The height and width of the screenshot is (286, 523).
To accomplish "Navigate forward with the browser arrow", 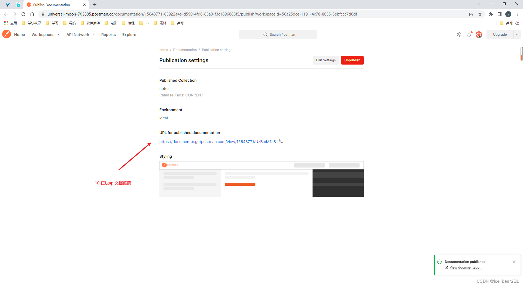I will click(x=15, y=14).
